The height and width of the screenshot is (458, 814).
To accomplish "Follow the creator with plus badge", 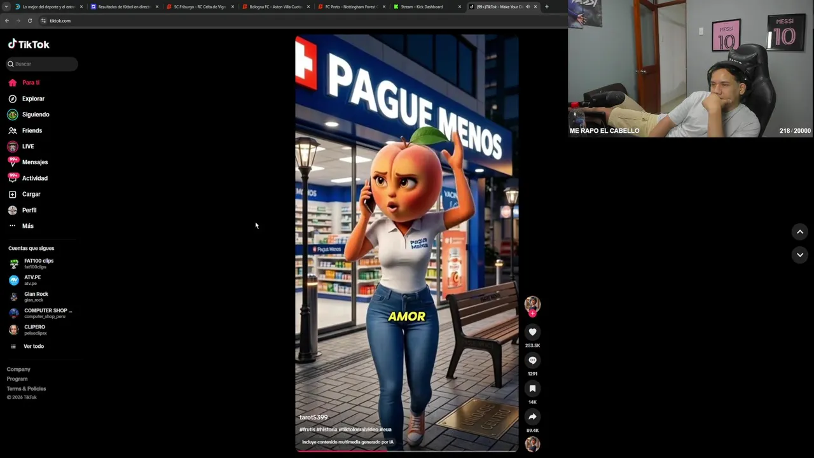I will [x=532, y=313].
